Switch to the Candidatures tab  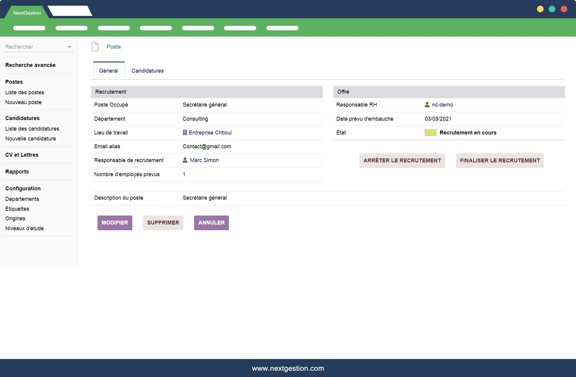coord(147,71)
